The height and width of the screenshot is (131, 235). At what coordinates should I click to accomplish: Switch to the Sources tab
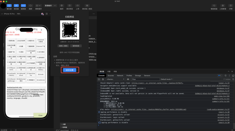pyautogui.click(x=111, y=75)
